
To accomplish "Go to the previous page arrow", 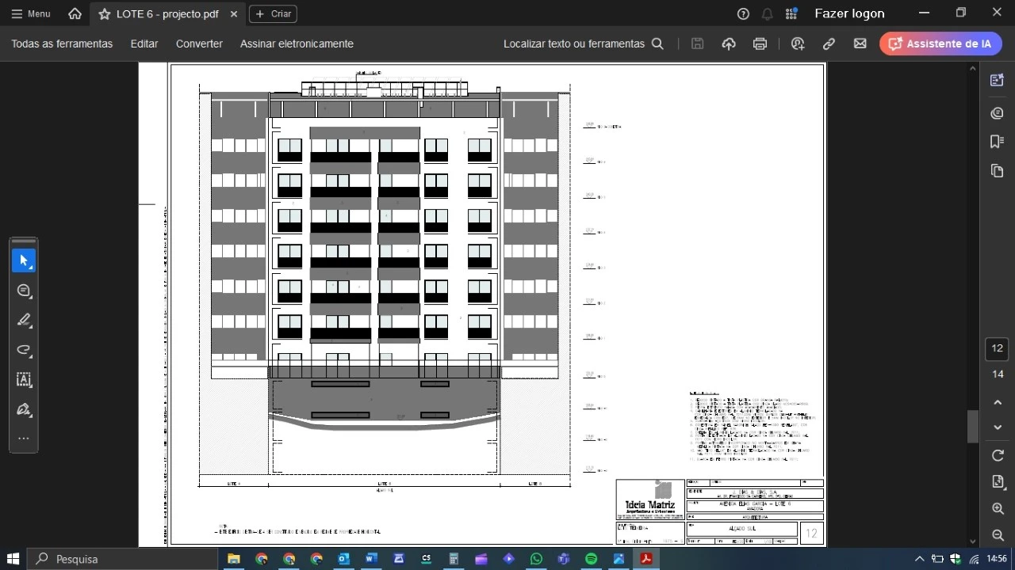I will click(998, 403).
